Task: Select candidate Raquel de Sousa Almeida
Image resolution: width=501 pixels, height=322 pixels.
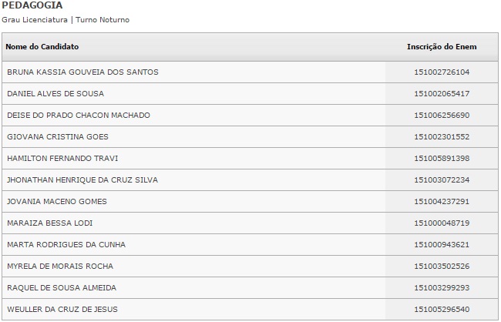Action: tap(62, 288)
